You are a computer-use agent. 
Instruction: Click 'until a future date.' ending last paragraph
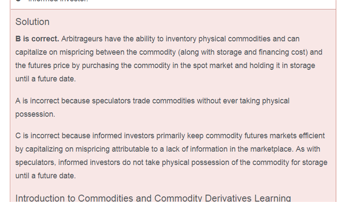[46, 176]
